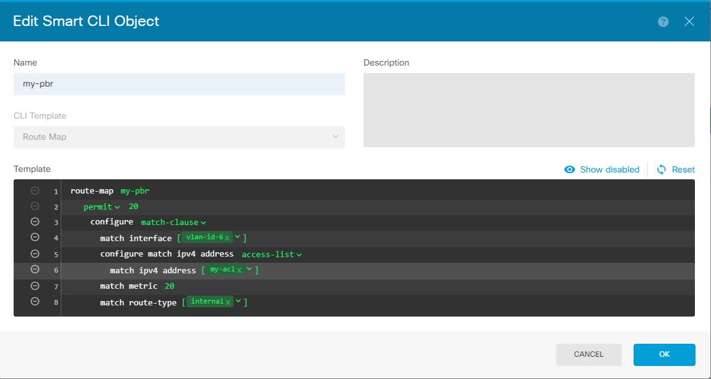Confirm with the OK button
The width and height of the screenshot is (711, 379).
click(665, 354)
